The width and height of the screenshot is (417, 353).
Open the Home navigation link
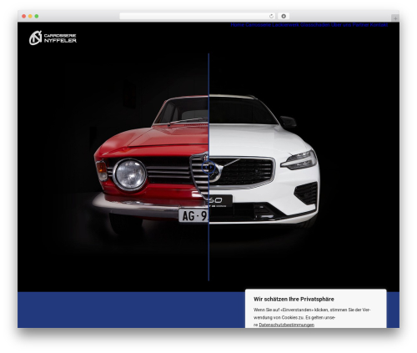237,25
